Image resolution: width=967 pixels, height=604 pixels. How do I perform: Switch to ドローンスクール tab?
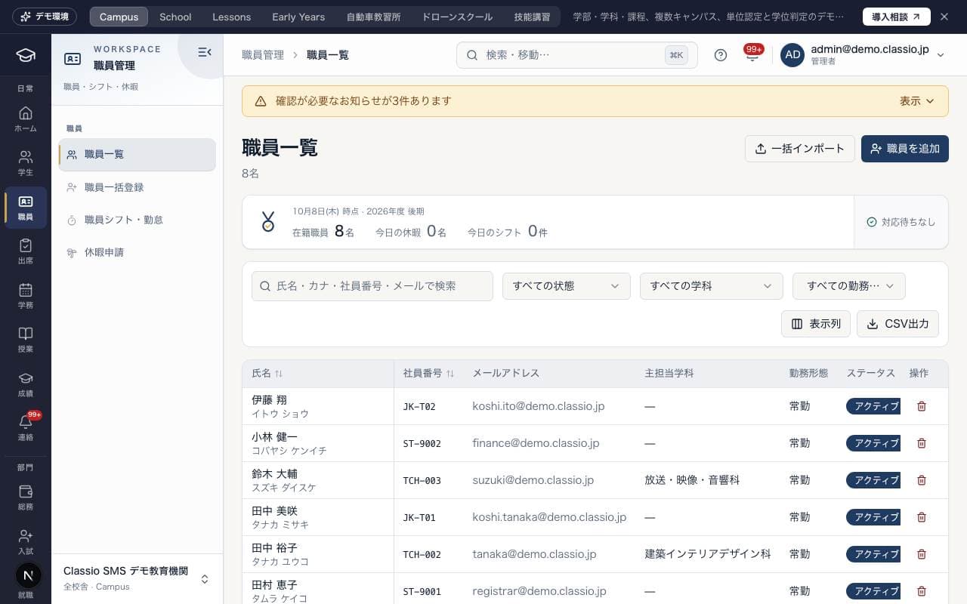tap(457, 17)
